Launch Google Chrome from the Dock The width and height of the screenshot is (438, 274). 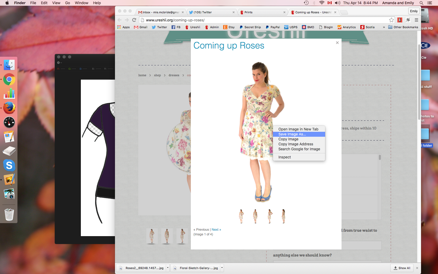[9, 79]
